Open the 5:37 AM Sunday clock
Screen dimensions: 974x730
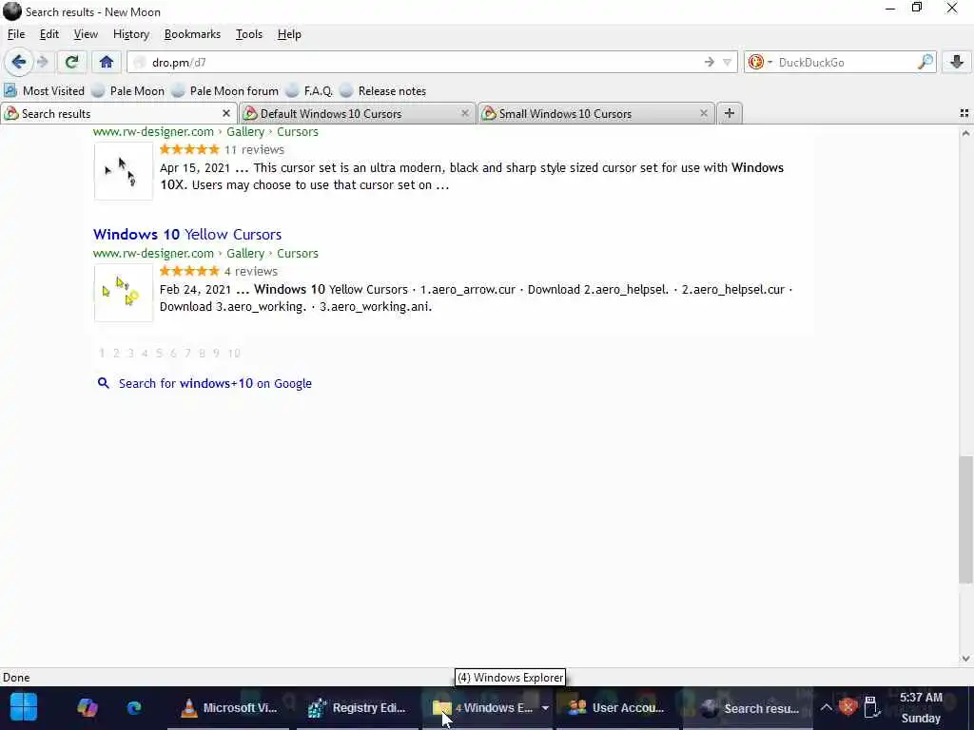pos(921,707)
